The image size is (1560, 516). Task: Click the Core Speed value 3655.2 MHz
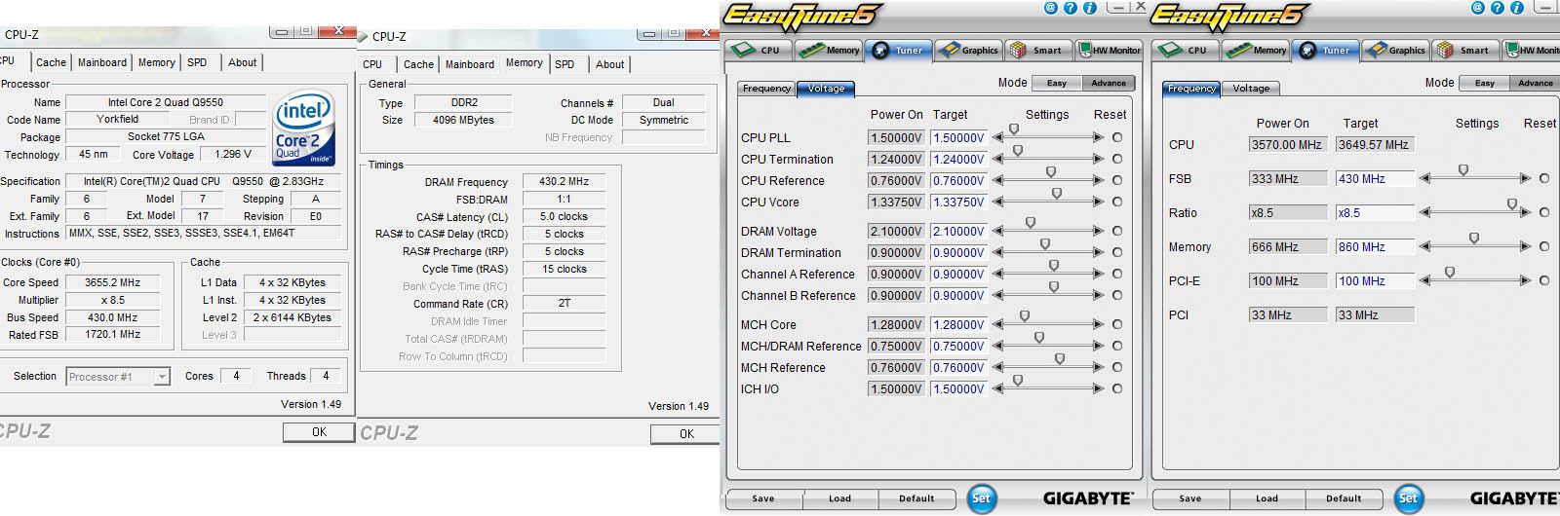tap(113, 282)
